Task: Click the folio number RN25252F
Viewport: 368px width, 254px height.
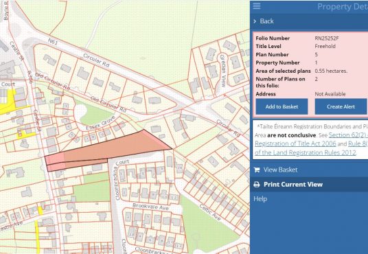Action: 327,38
